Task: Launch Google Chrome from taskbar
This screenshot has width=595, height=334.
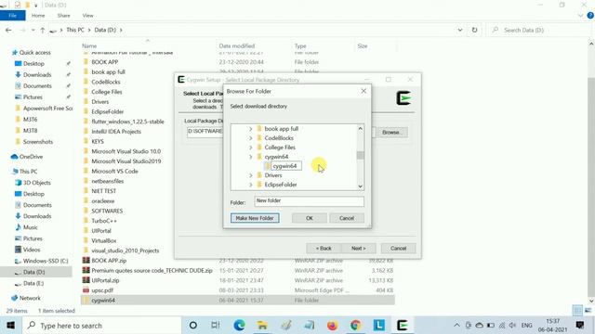Action: (355, 326)
